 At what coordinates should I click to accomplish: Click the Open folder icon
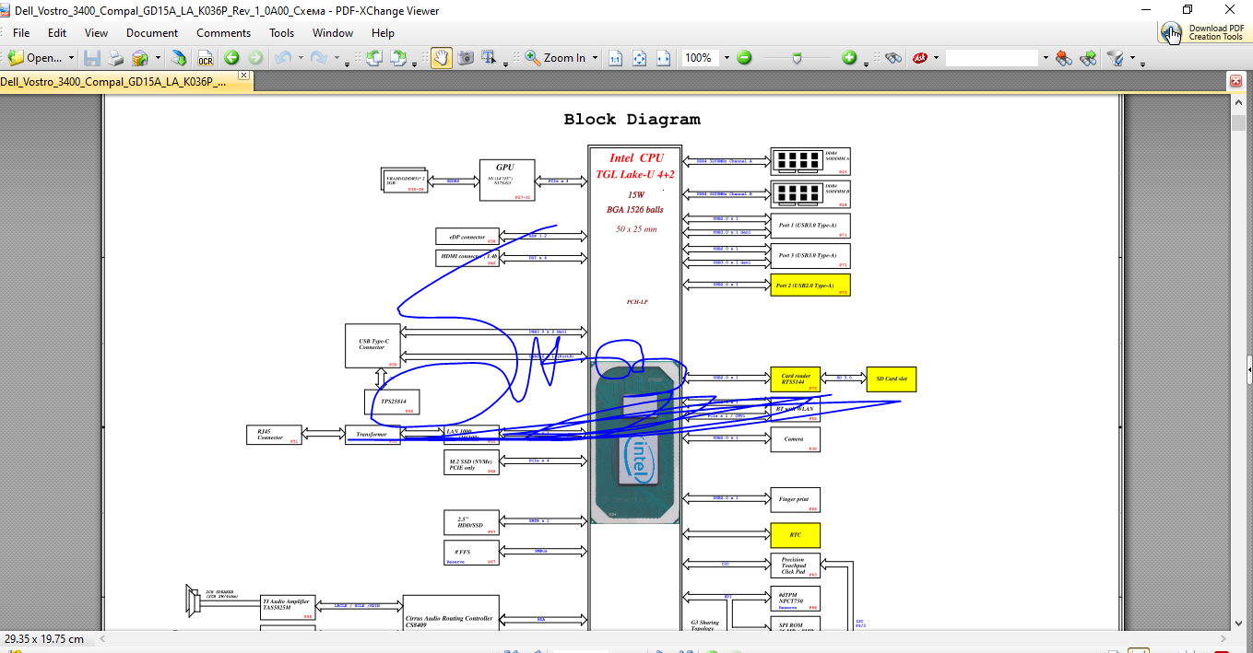pyautogui.click(x=16, y=58)
